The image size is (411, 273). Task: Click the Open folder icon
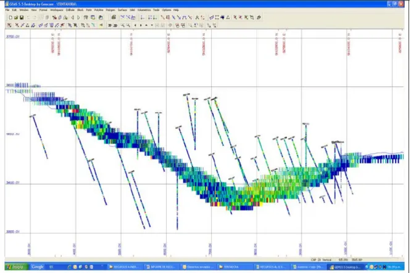point(16,17)
